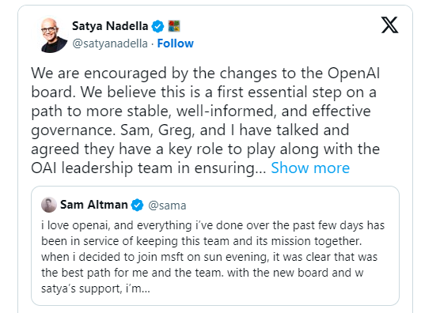Click the 'OAI leadership team in ensuring' text
The width and height of the screenshot is (440, 313).
pyautogui.click(x=149, y=168)
